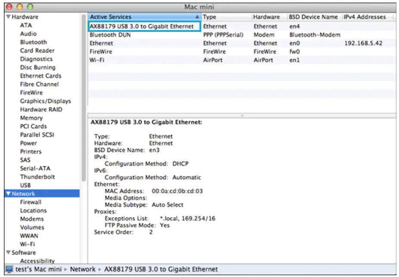Viewport: 399px width, 277px height.
Task: Select PCI Cards item
Action: (x=33, y=126)
